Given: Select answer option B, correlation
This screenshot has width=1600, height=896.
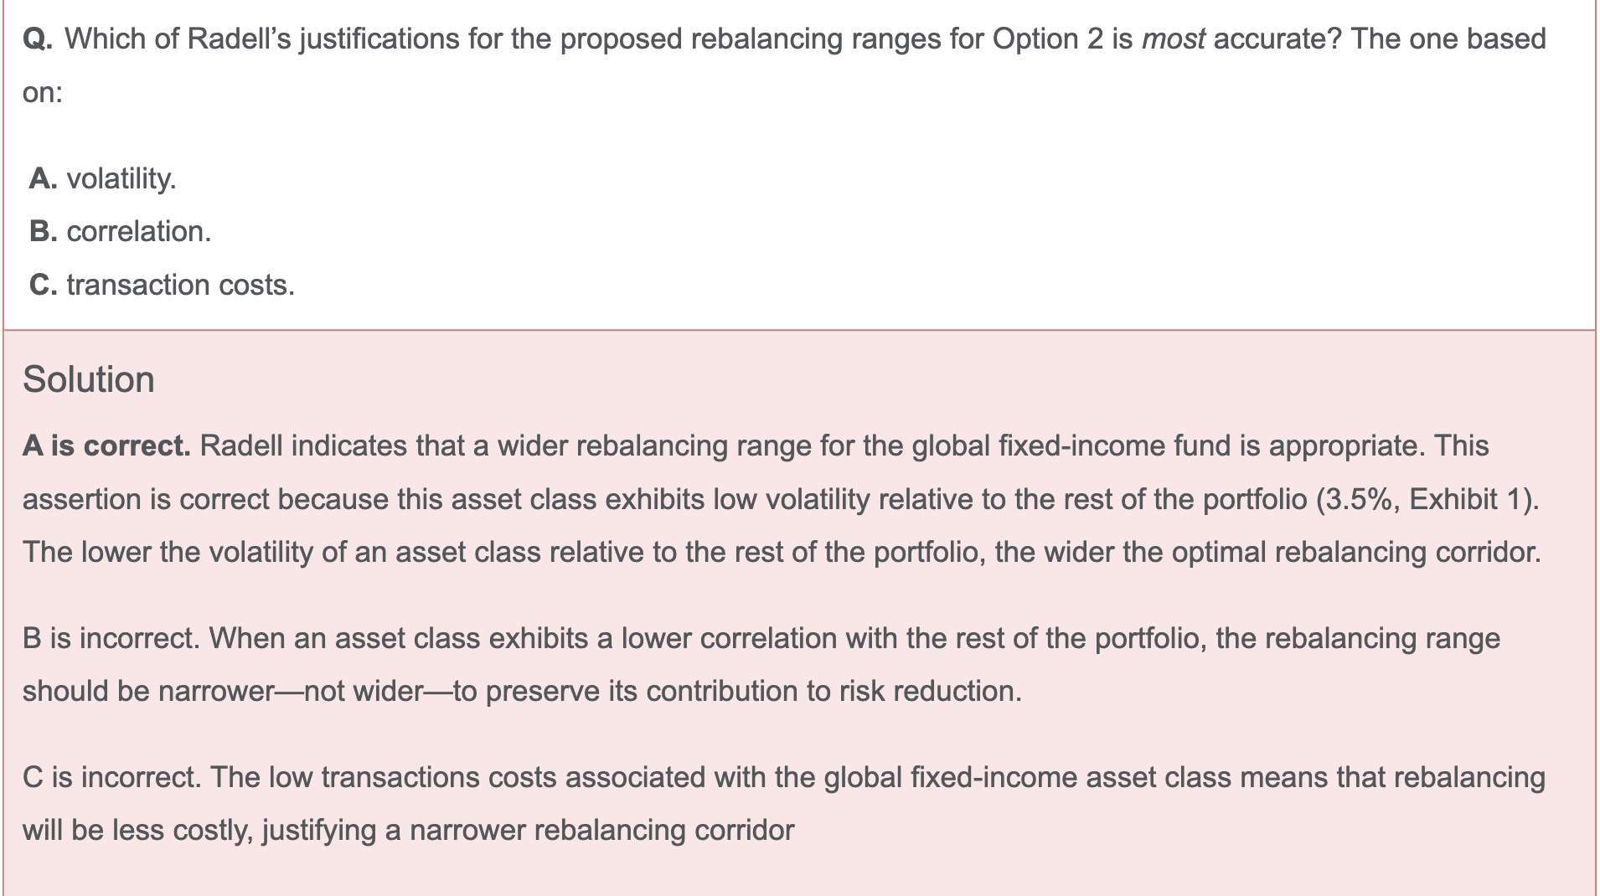Looking at the screenshot, I should click(x=138, y=232).
